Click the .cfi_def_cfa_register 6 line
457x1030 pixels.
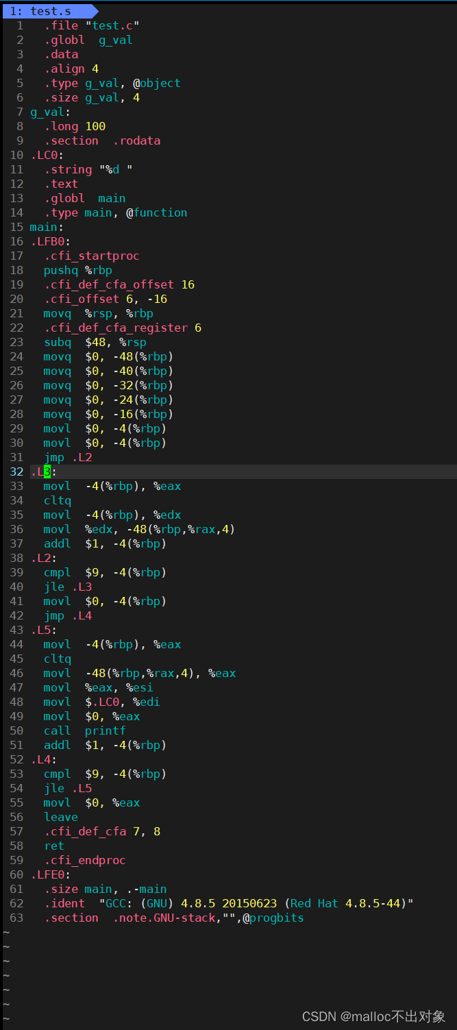point(123,328)
